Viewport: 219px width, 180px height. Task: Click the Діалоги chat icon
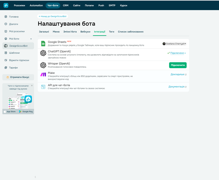click(6, 24)
